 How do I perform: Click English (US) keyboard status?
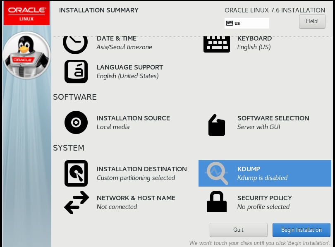point(254,47)
